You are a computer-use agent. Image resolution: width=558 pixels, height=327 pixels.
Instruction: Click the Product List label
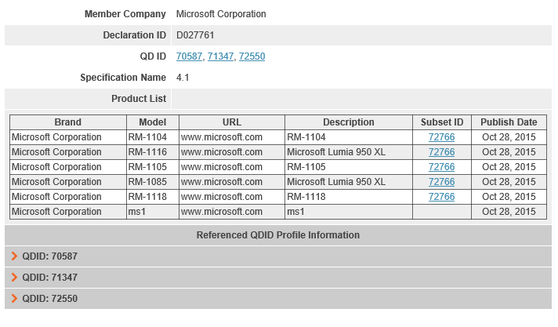point(139,99)
